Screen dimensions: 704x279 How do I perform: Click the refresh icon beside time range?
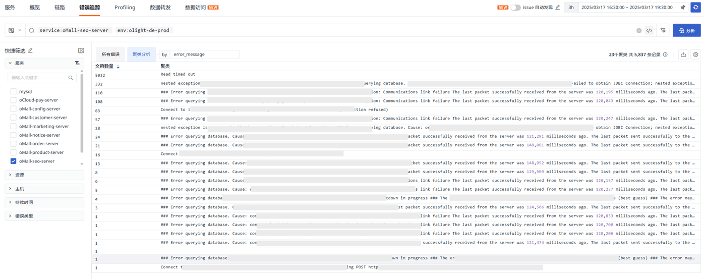pos(695,8)
